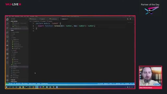Open the Search view in the activity bar
Screen dimensions: 167x94
click(x=7, y=24)
